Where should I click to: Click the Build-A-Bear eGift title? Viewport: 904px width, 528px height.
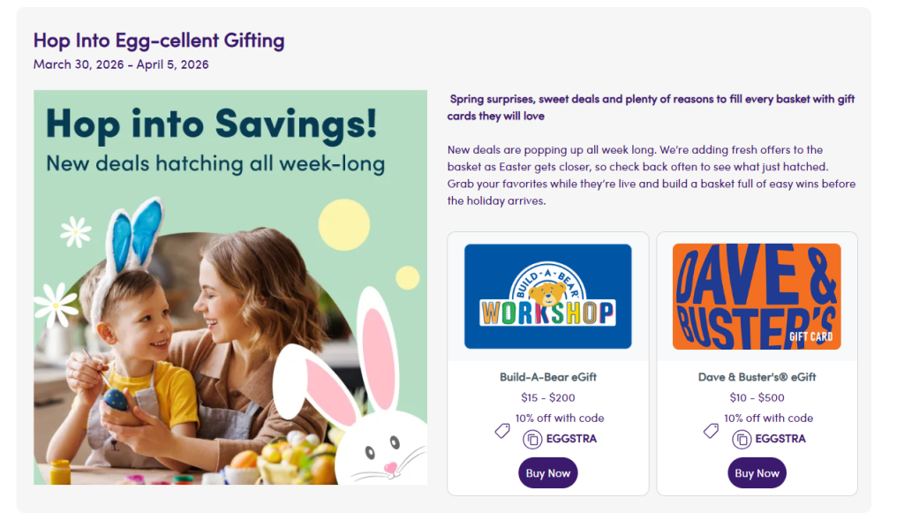[x=547, y=377]
